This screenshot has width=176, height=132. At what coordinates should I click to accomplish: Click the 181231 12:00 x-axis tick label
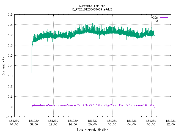click(170, 122)
